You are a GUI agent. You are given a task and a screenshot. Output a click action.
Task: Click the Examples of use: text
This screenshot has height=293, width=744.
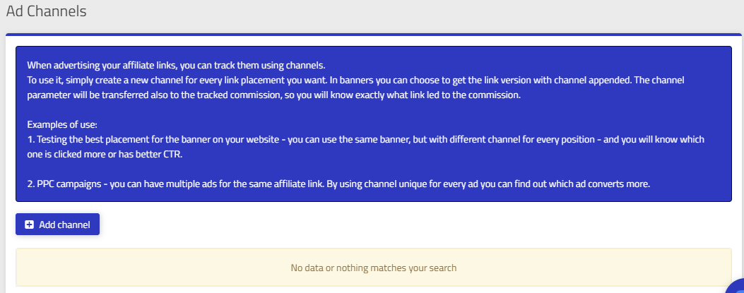[62, 125]
